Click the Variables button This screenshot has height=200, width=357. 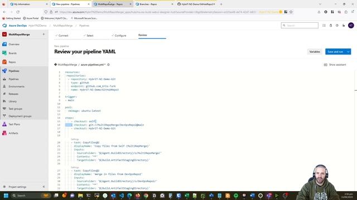pyautogui.click(x=315, y=52)
